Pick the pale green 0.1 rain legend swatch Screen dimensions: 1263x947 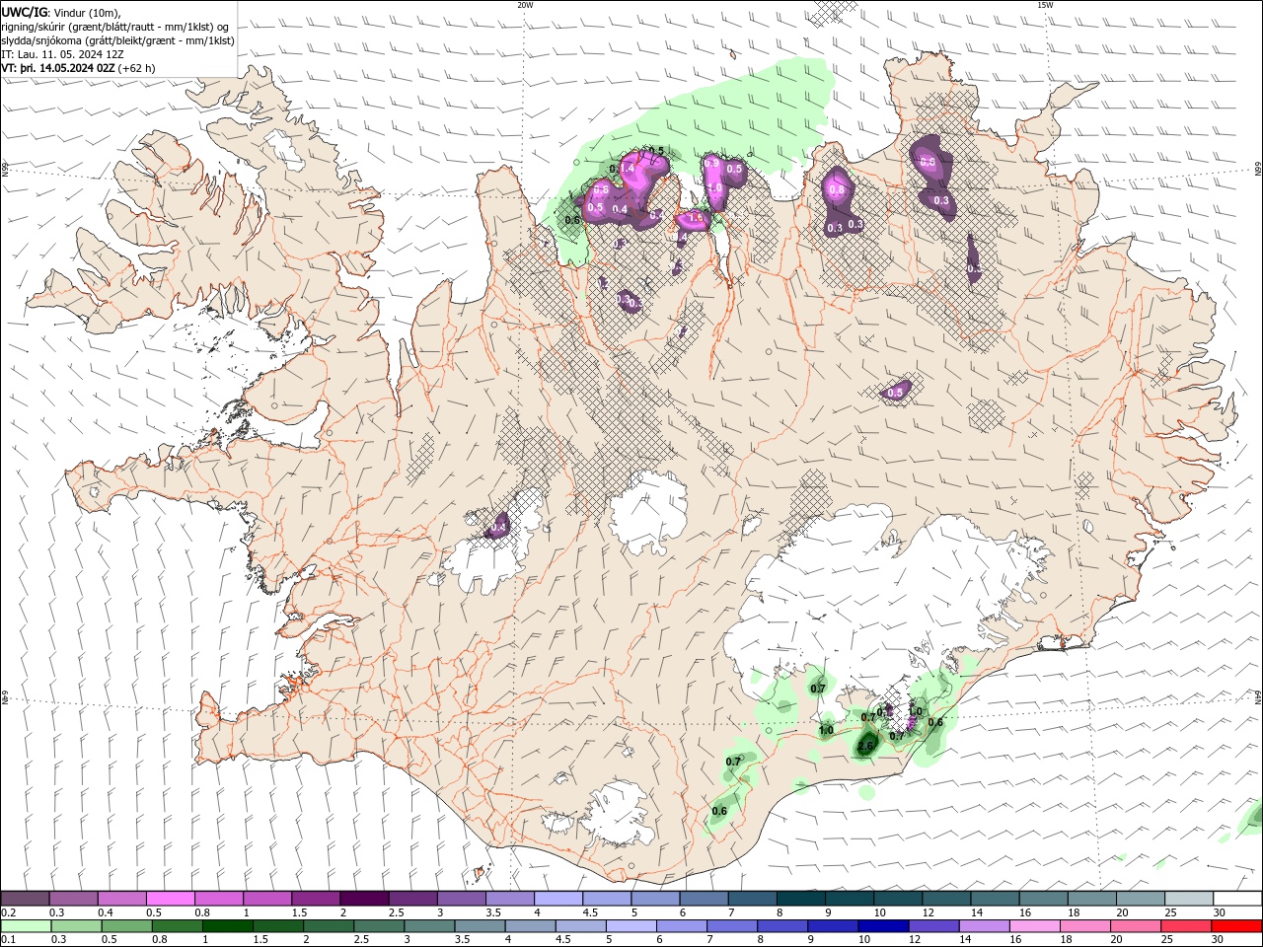pos(26,926)
